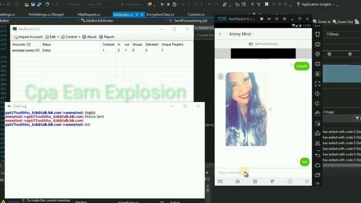361x203 pixels.
Task: Click the Delivered column header
Action: coord(152,45)
